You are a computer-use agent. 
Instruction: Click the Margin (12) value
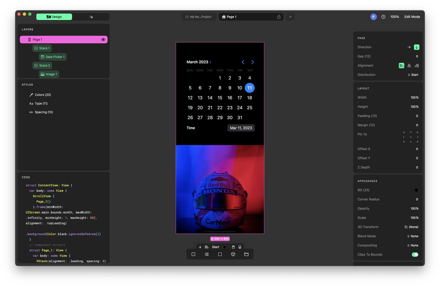417,125
